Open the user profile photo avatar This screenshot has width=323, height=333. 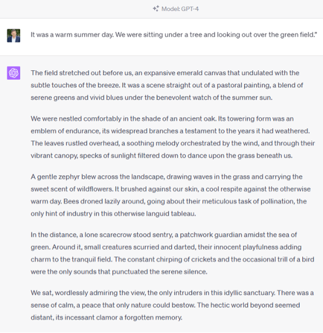[x=13, y=35]
